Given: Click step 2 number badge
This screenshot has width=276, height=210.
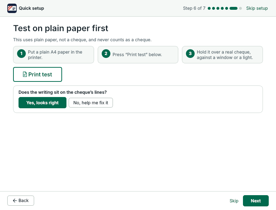Looking at the screenshot, I should [106, 54].
